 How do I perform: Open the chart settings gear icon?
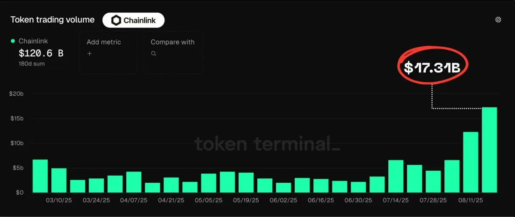tap(498, 20)
